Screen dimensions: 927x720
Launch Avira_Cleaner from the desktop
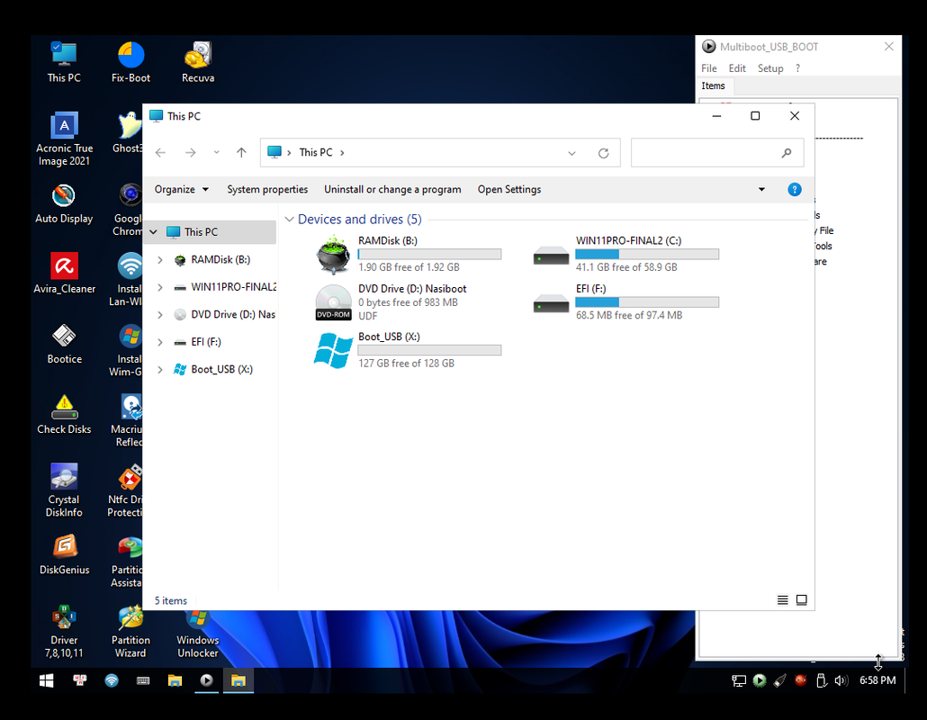(64, 273)
